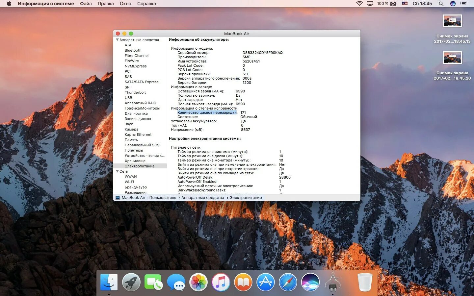Open Finder from the Dock
The image size is (474, 296).
tap(109, 282)
